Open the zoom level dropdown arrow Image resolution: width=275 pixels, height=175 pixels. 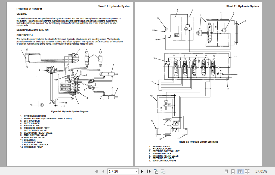[273, 171]
